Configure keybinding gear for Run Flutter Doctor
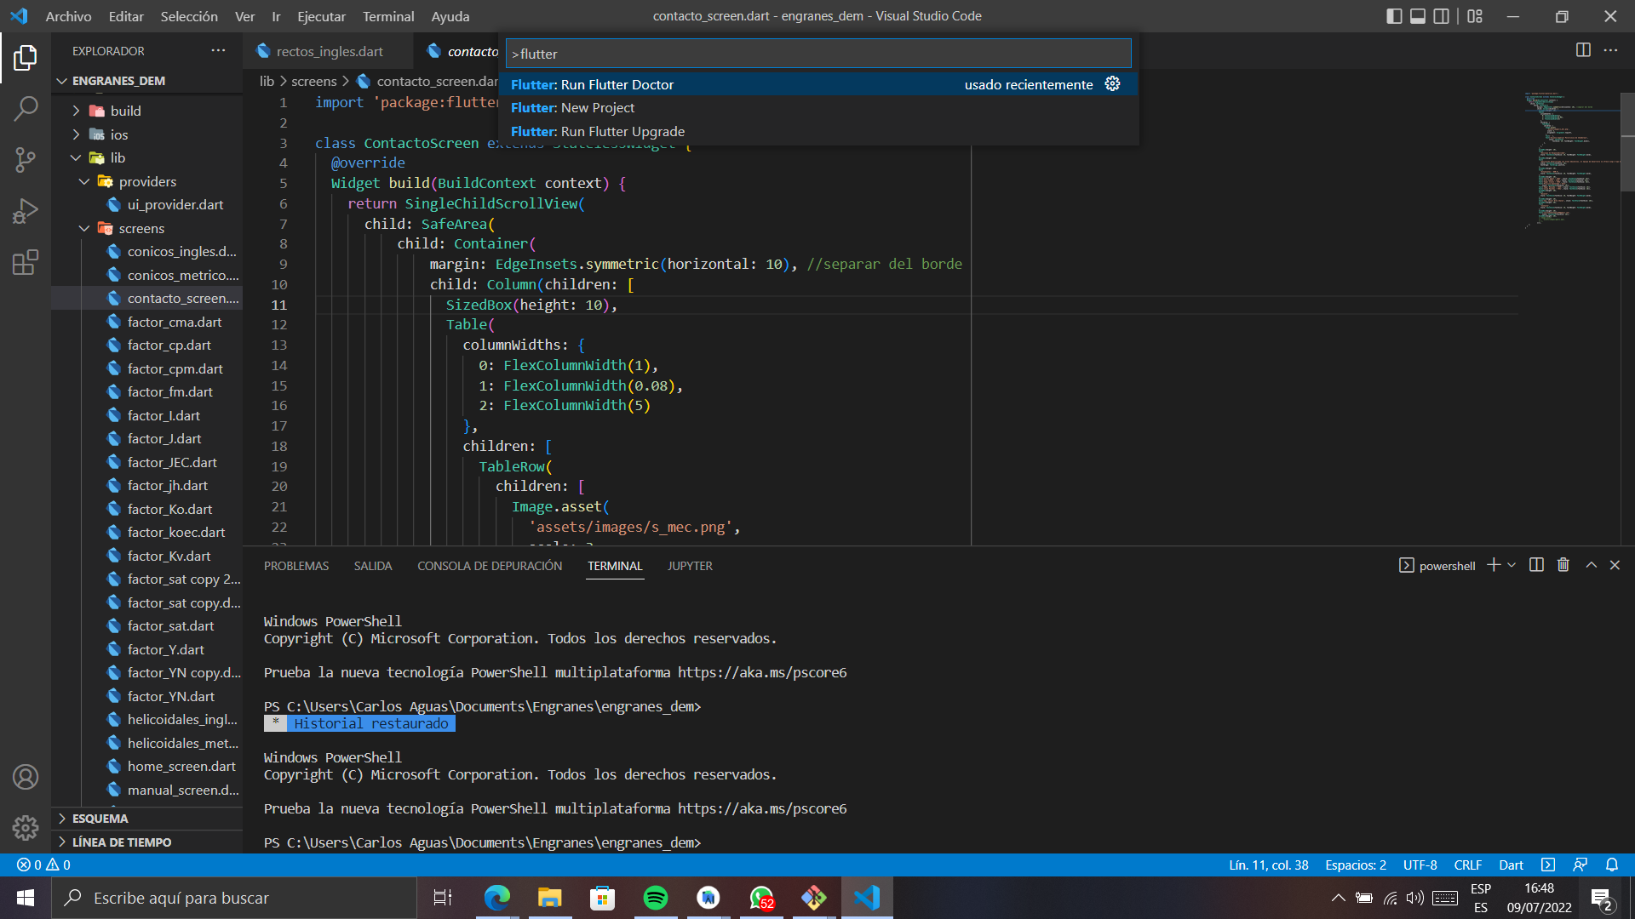Viewport: 1635px width, 919px height. click(1112, 83)
